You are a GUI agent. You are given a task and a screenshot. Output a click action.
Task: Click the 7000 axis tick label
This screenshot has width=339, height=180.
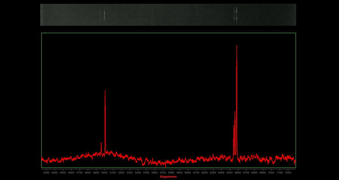(x=271, y=172)
